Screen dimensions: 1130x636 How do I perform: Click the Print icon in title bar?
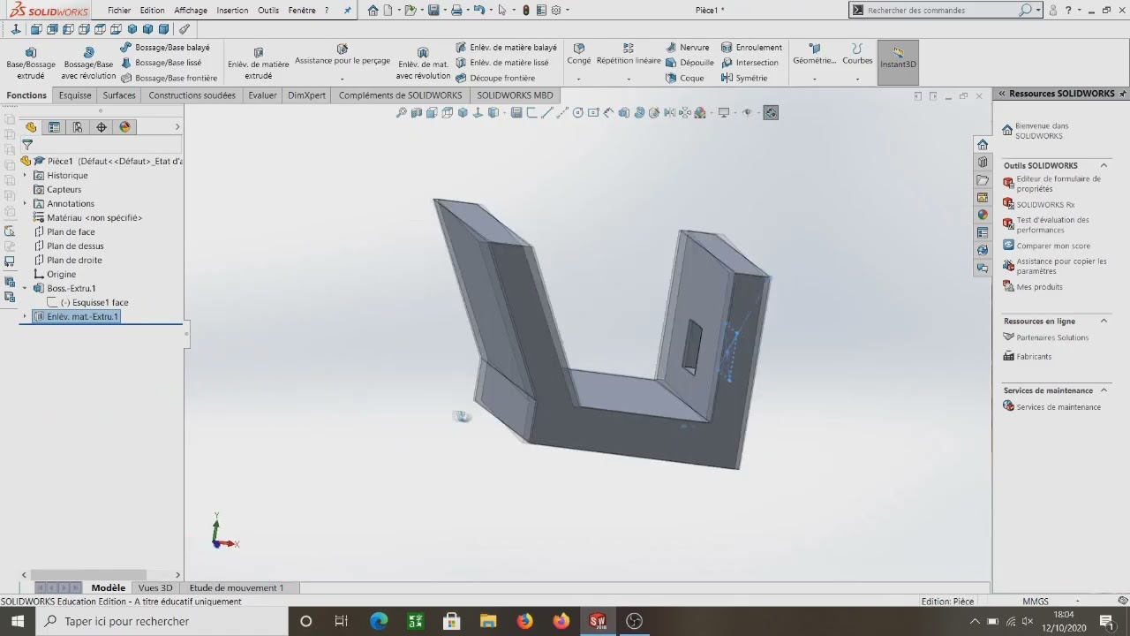[x=456, y=10]
